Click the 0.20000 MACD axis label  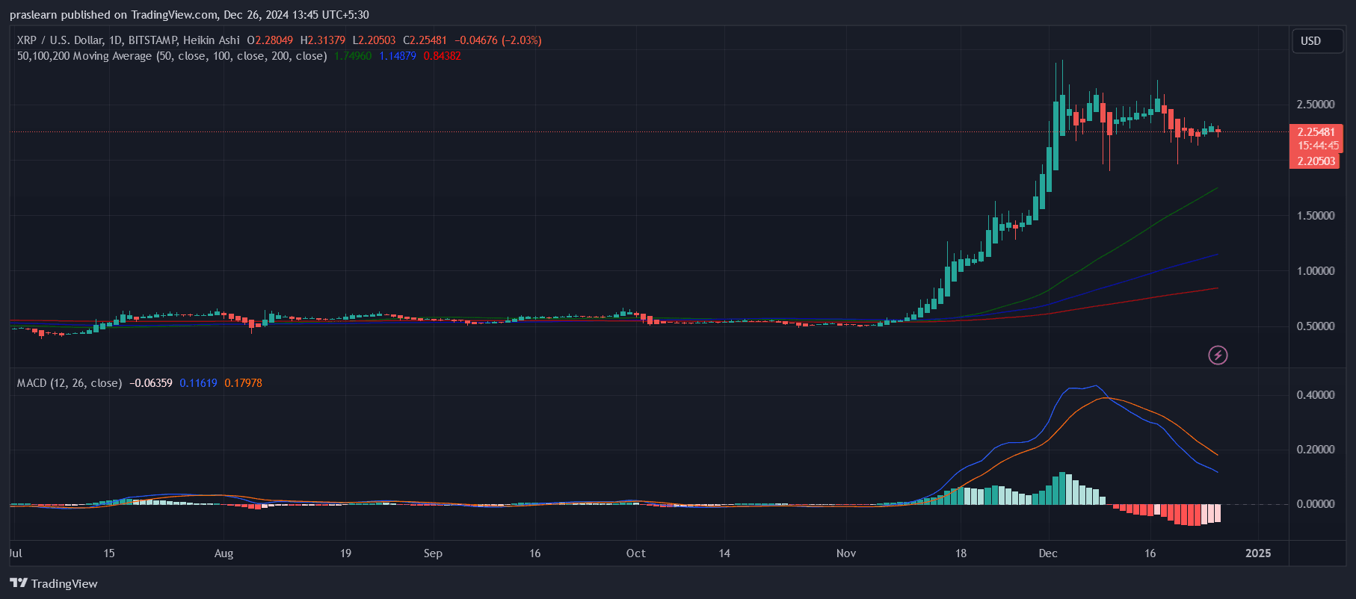(1316, 450)
